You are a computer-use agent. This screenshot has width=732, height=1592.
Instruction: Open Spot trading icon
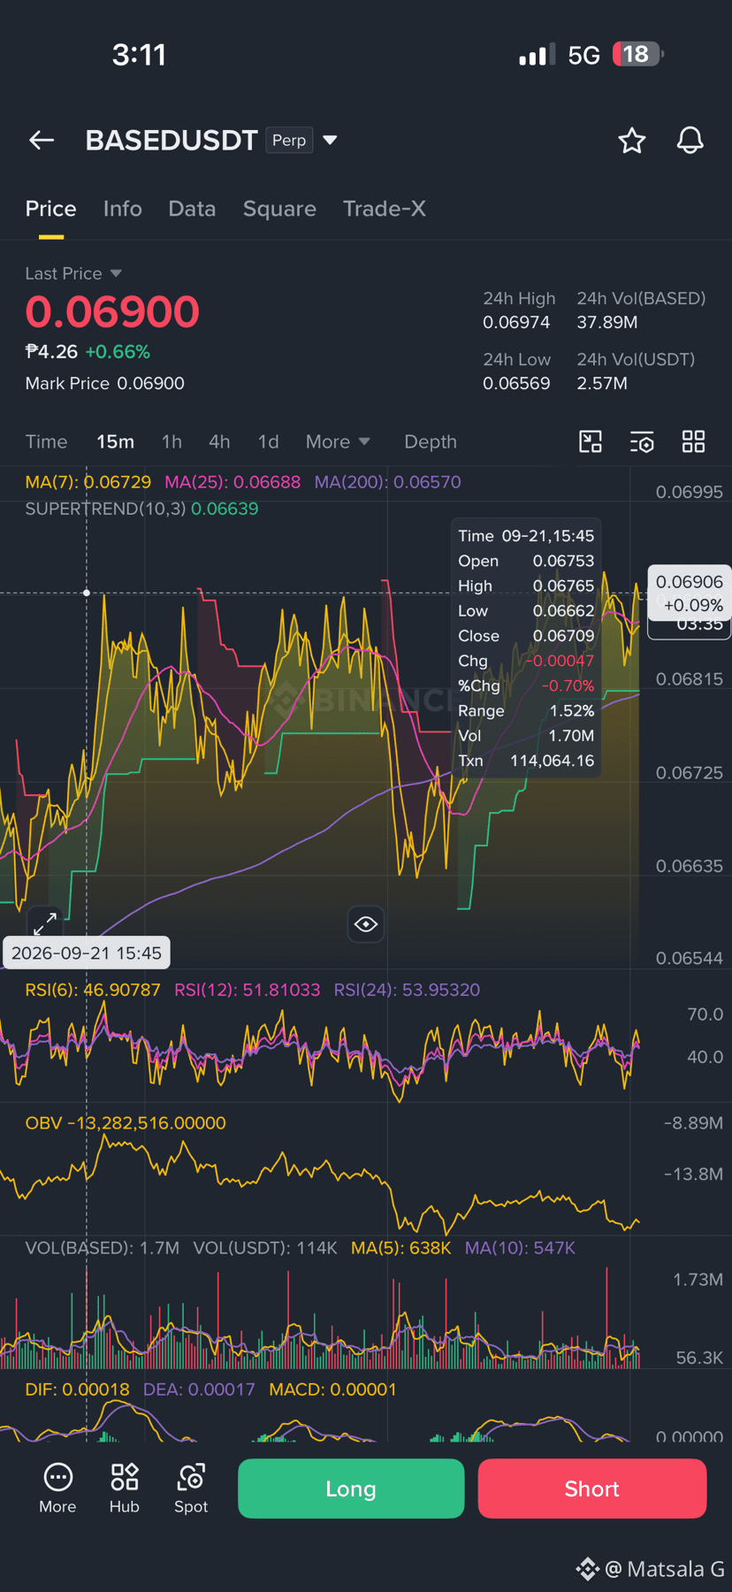coord(191,1488)
